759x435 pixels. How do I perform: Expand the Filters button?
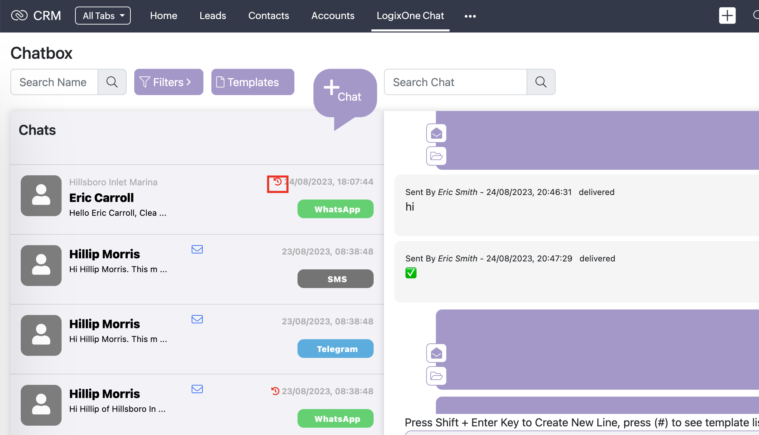coord(169,82)
